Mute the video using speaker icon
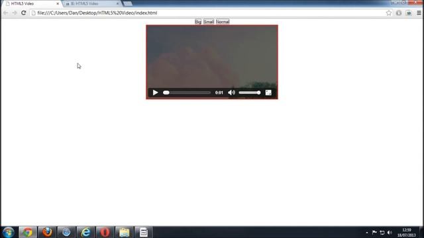The height and width of the screenshot is (238, 424). (x=231, y=93)
